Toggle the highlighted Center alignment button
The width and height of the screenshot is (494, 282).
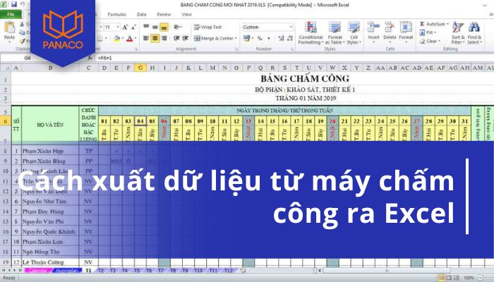tap(155, 38)
